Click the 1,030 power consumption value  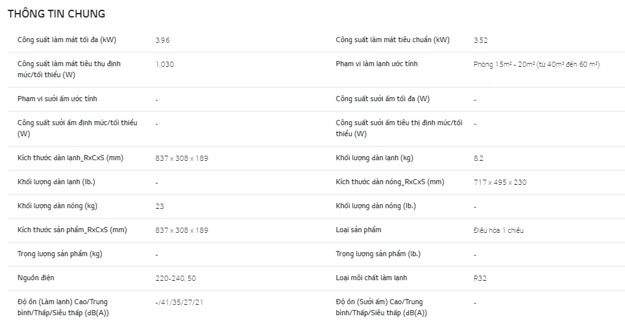pyautogui.click(x=165, y=64)
